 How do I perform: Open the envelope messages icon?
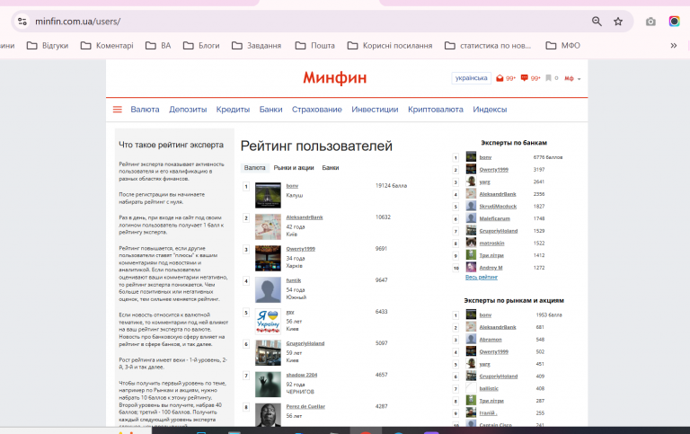pyautogui.click(x=500, y=78)
